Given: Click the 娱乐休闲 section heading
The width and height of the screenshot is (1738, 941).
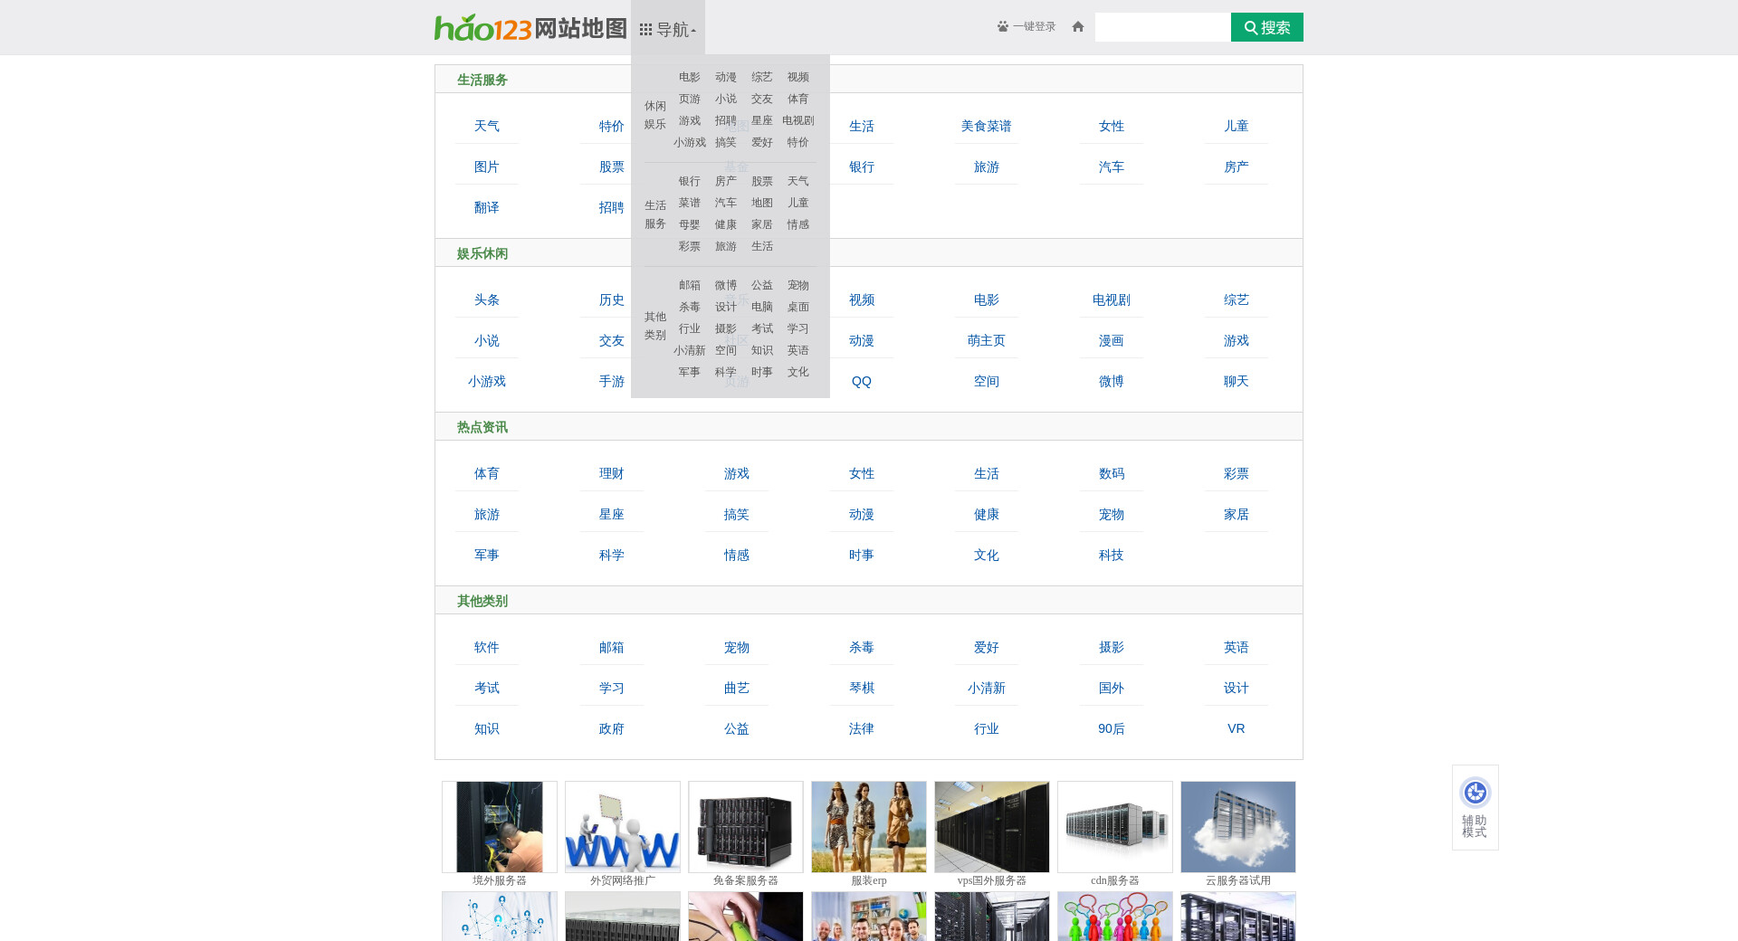Looking at the screenshot, I should 482,253.
